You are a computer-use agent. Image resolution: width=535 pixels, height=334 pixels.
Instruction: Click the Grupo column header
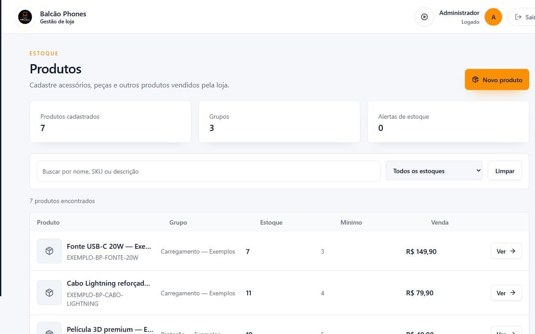[178, 222]
